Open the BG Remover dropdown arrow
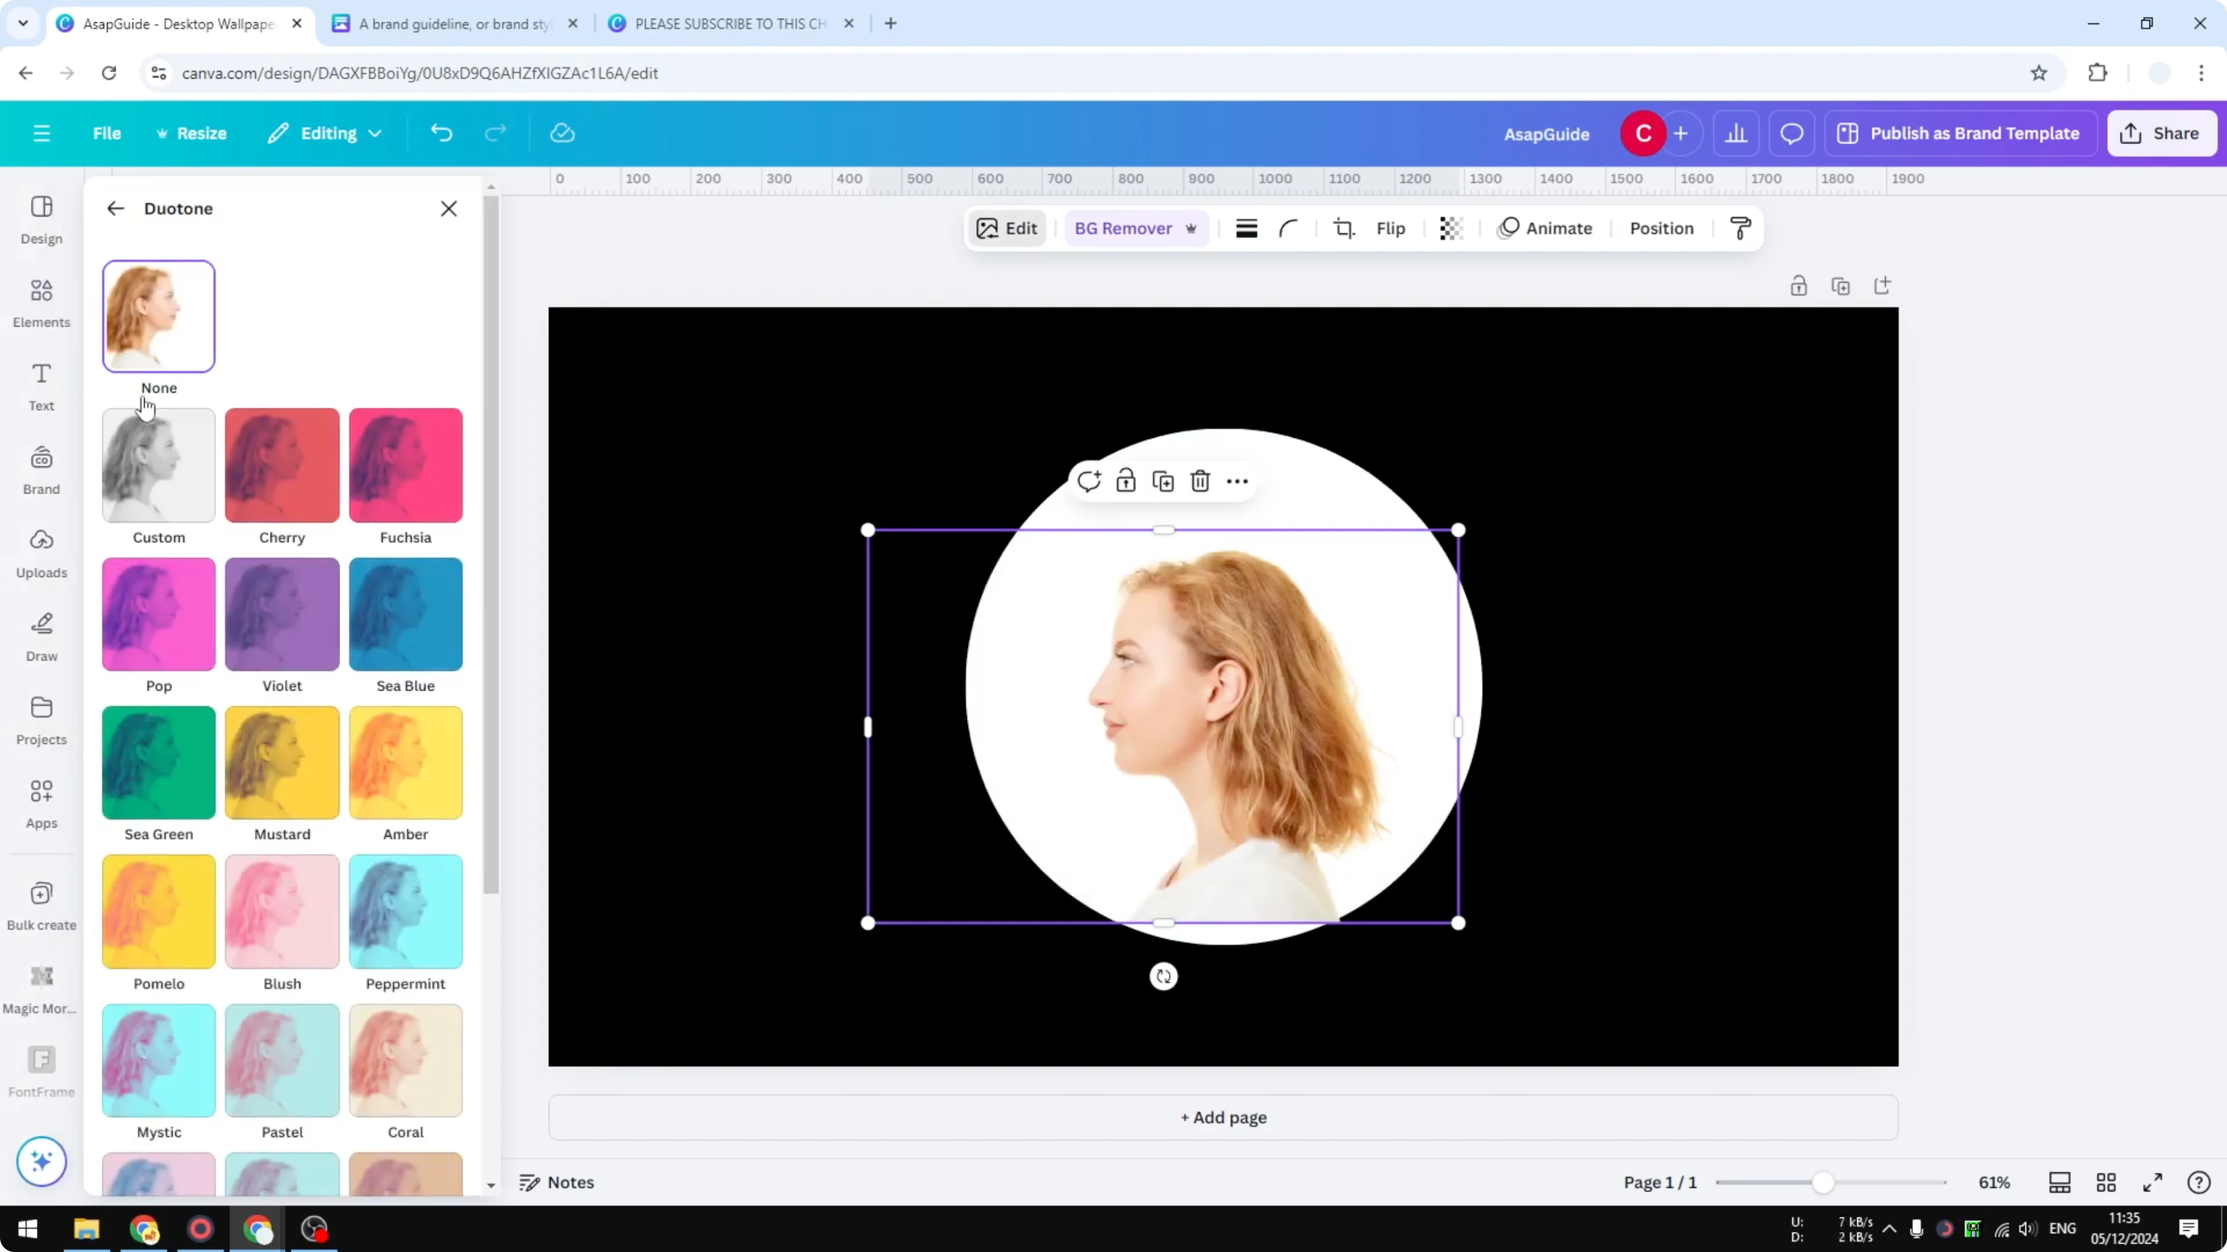The height and width of the screenshot is (1252, 2227). point(1192,228)
